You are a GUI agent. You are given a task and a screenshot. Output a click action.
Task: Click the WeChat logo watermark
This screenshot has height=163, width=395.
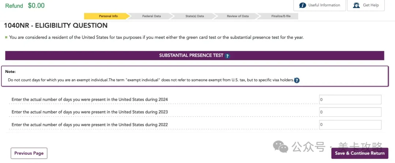click(x=281, y=147)
